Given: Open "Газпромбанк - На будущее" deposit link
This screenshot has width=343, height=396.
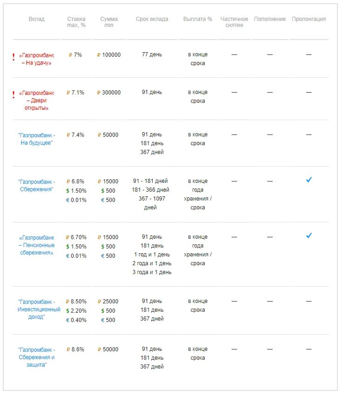Looking at the screenshot, I should pyautogui.click(x=36, y=139).
